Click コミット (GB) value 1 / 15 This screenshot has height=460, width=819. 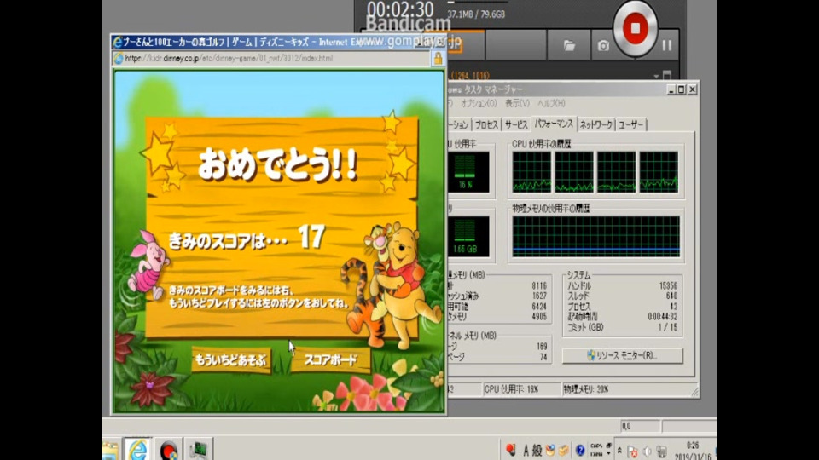[x=667, y=327]
